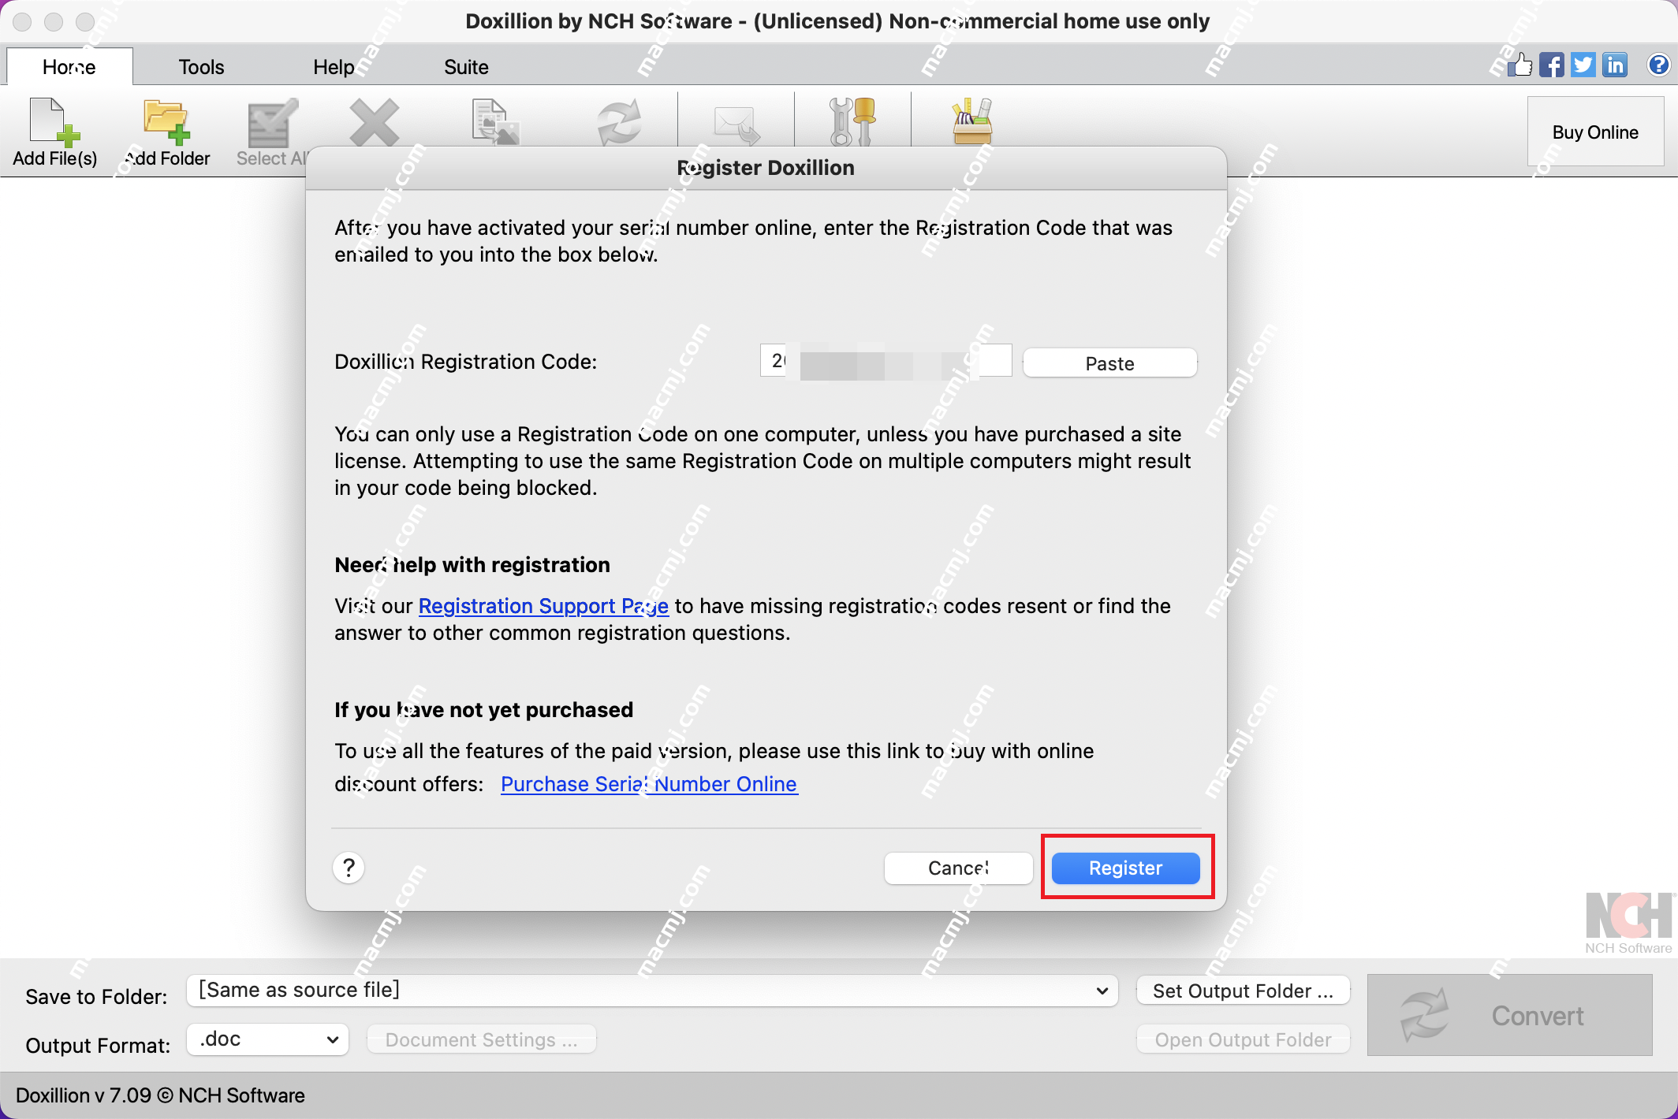Click the thumbs-up like icon

(x=1520, y=65)
